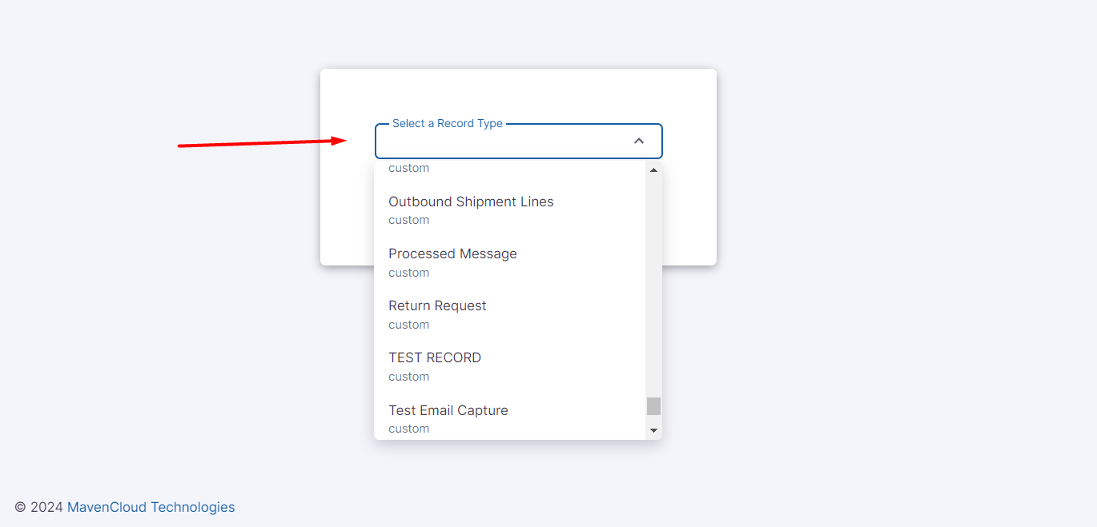Pick the TEST RECORD option

[435, 358]
